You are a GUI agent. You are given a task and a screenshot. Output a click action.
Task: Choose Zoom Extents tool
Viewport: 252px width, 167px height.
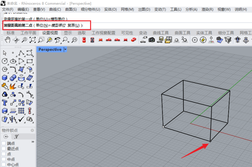(x=33, y=40)
